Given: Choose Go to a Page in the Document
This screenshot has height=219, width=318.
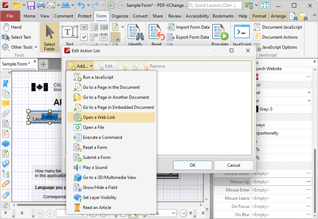Looking at the screenshot, I should pos(111,87).
